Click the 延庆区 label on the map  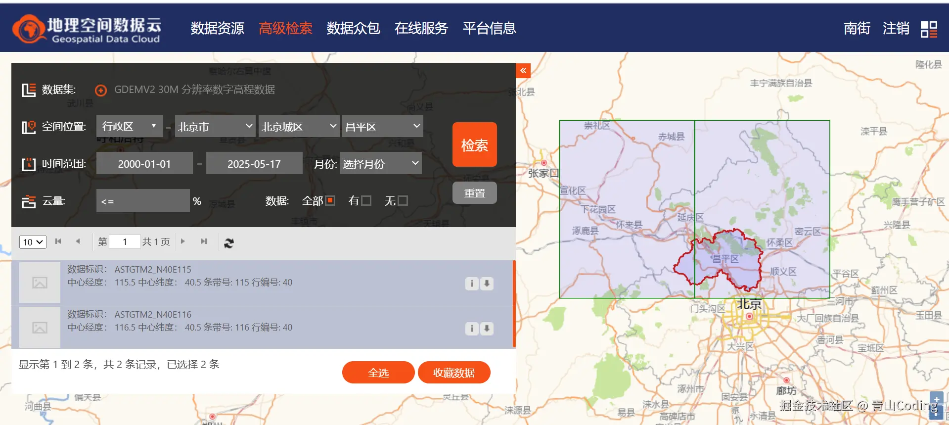[x=690, y=217]
